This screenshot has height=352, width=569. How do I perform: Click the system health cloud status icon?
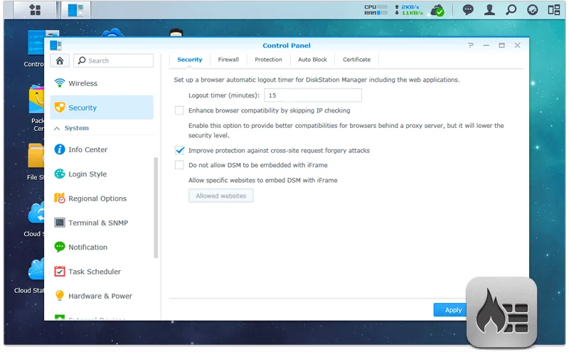440,10
